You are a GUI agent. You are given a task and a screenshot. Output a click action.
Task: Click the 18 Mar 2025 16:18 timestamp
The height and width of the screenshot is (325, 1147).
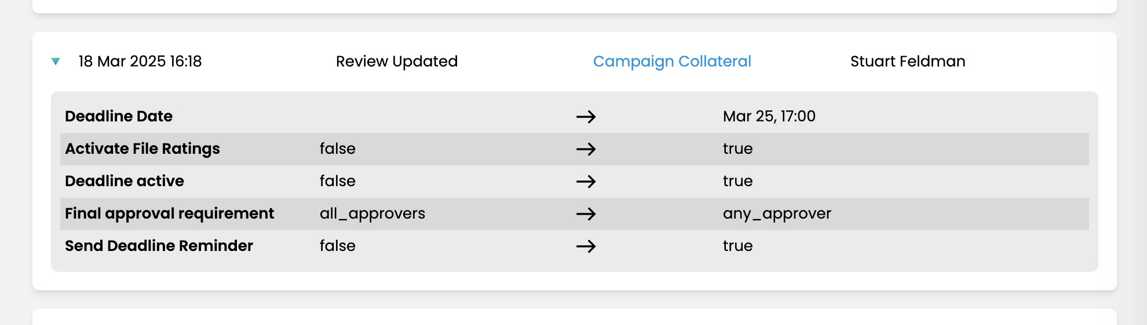click(140, 61)
